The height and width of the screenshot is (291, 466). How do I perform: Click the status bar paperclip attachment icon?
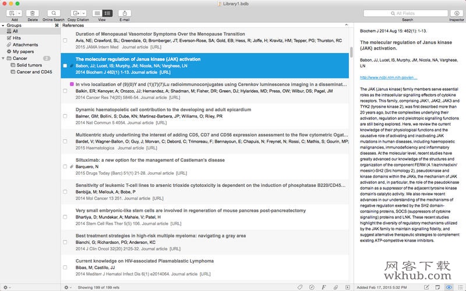(x=336, y=287)
